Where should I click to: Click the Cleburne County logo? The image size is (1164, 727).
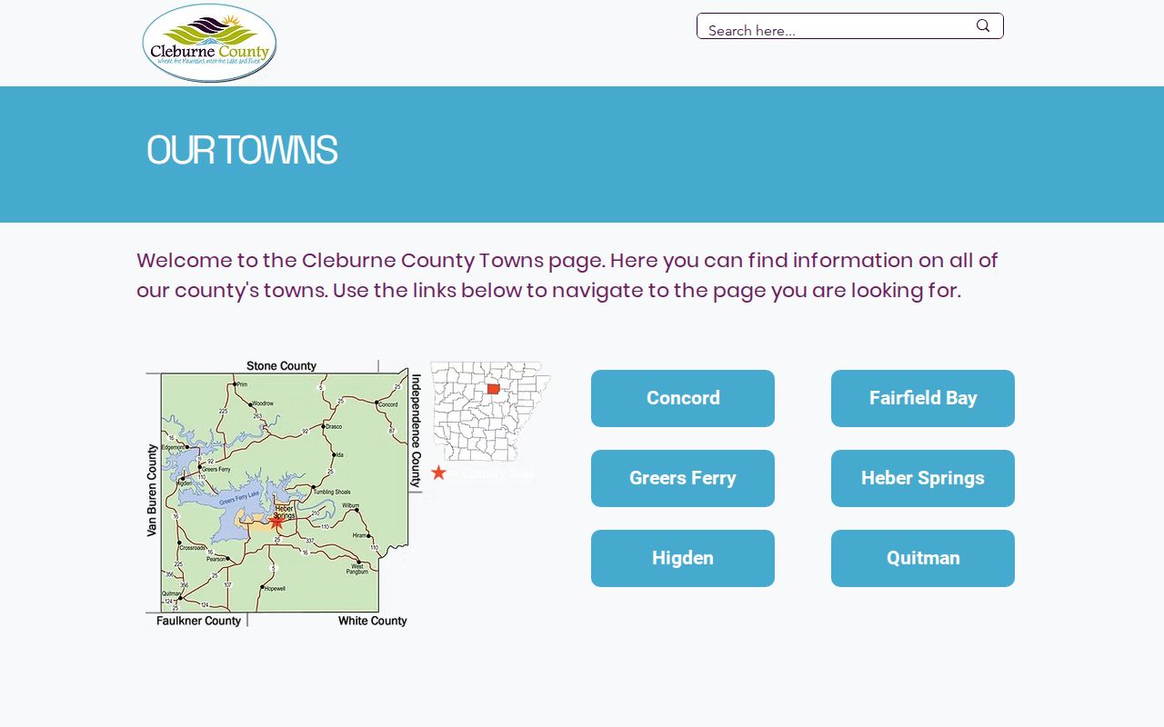point(210,44)
